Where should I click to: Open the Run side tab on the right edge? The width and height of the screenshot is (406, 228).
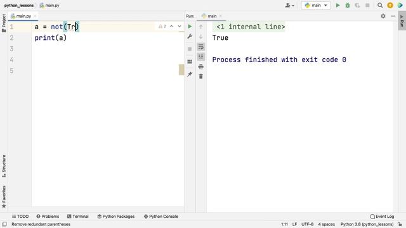(402, 21)
